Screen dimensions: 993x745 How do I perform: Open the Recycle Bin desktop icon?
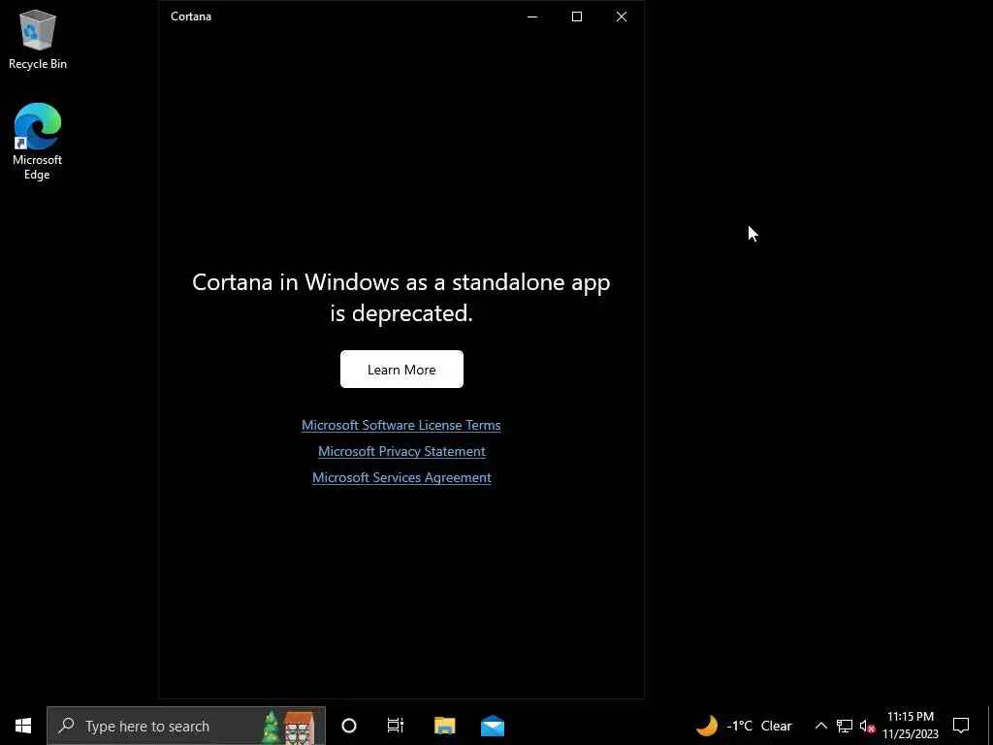pyautogui.click(x=38, y=39)
